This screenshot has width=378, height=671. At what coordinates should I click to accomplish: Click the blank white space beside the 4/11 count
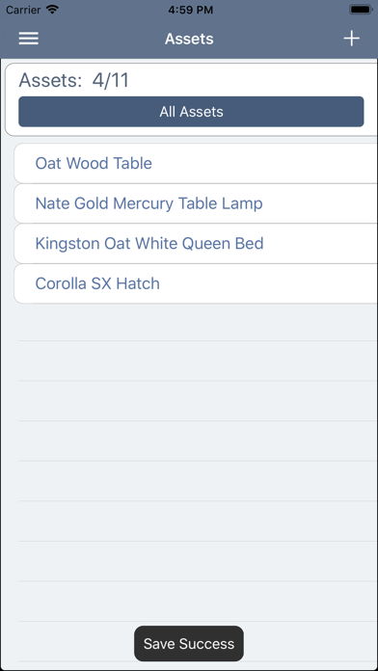tap(253, 80)
